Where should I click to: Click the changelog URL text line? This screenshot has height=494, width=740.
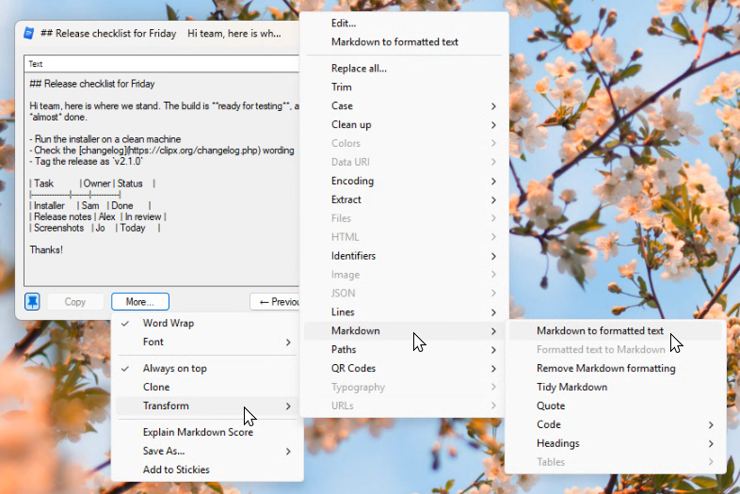162,151
